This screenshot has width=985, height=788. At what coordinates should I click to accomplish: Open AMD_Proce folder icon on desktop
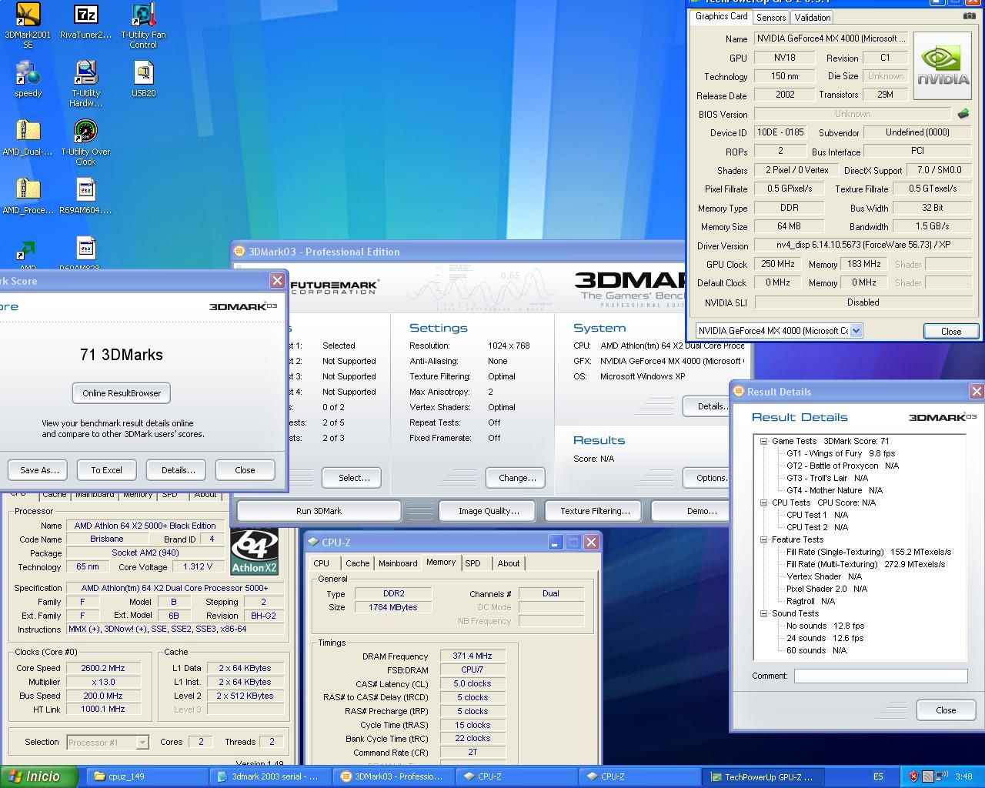point(28,197)
